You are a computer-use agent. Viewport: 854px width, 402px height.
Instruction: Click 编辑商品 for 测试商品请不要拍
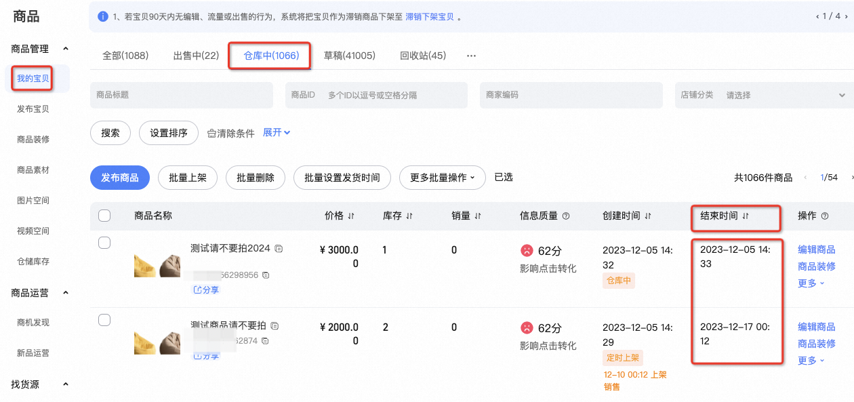click(x=817, y=327)
